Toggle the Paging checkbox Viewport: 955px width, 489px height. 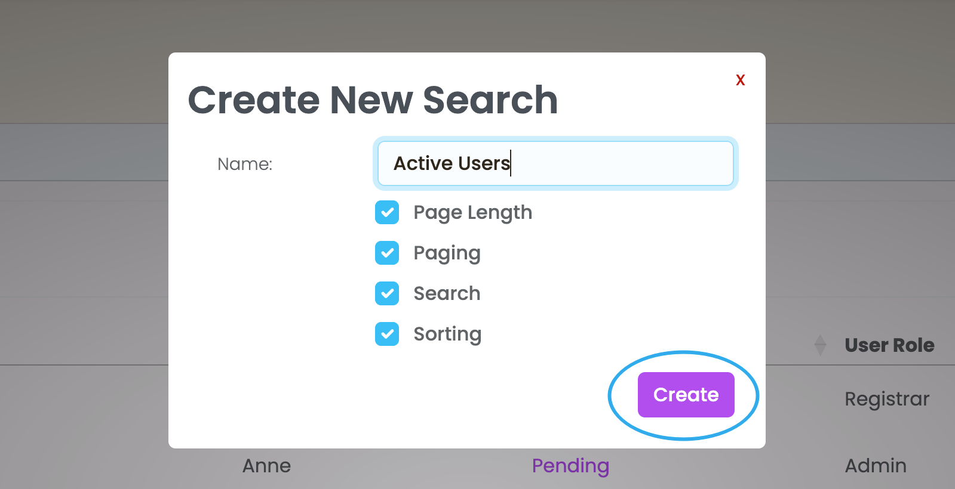(387, 253)
